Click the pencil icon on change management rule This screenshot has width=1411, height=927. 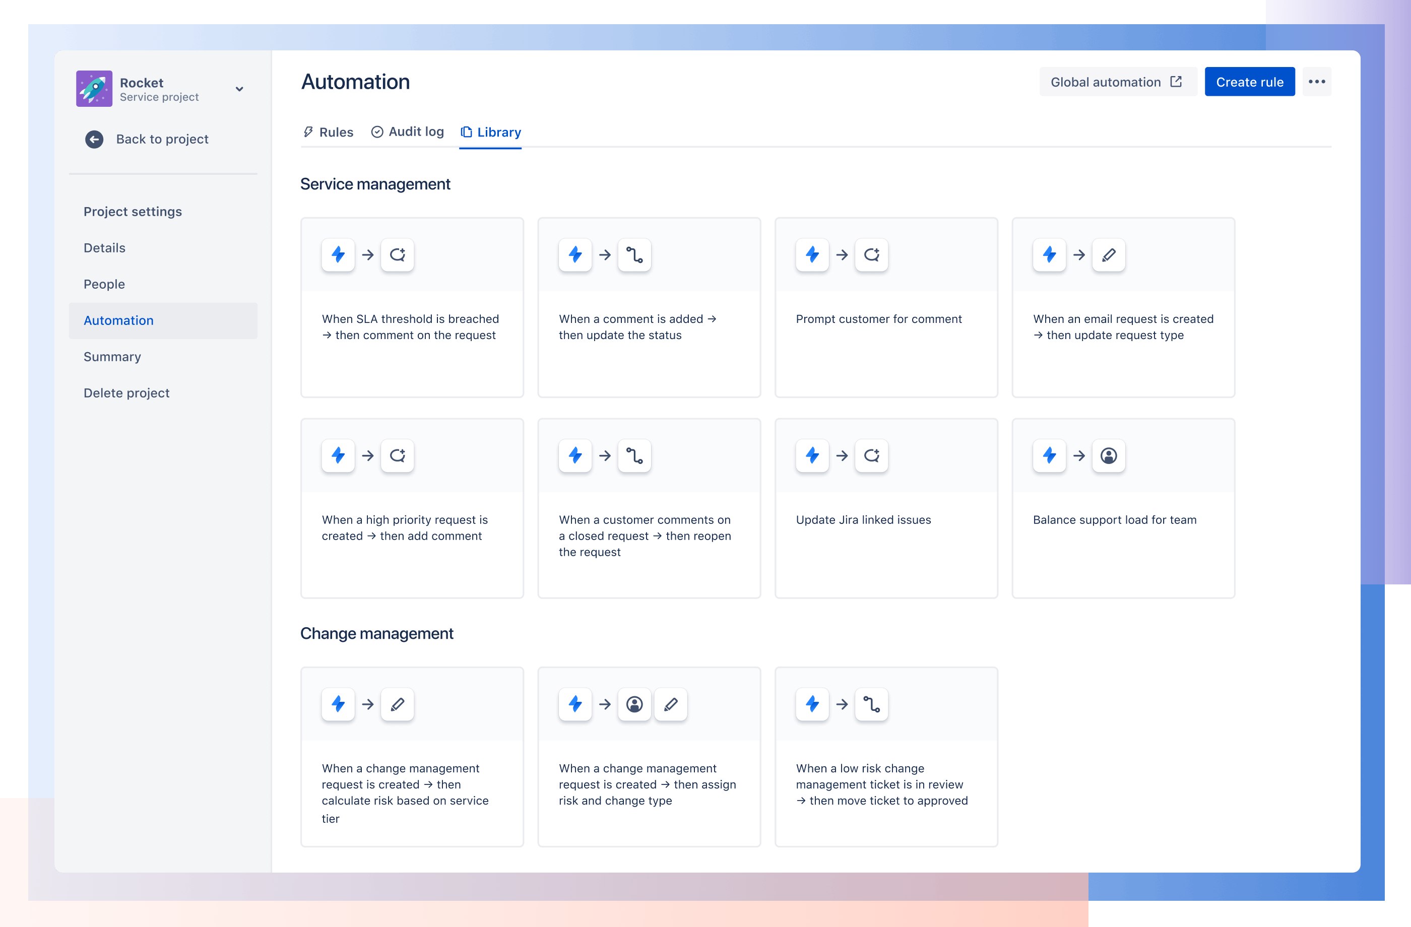coord(396,703)
